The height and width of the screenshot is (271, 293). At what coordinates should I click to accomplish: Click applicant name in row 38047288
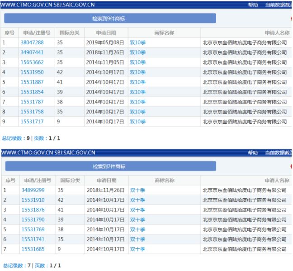(x=245, y=42)
